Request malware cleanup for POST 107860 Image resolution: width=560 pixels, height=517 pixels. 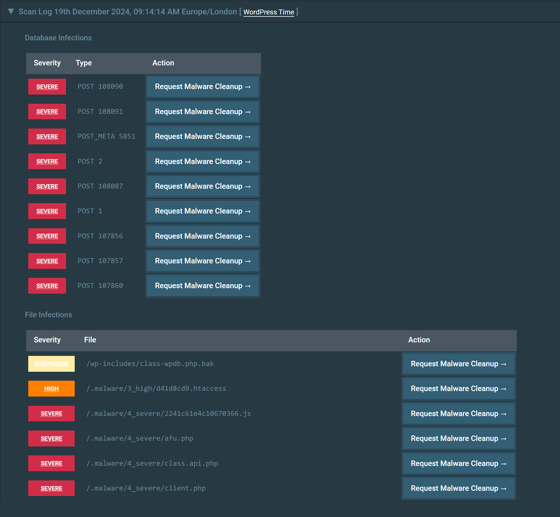(x=203, y=286)
